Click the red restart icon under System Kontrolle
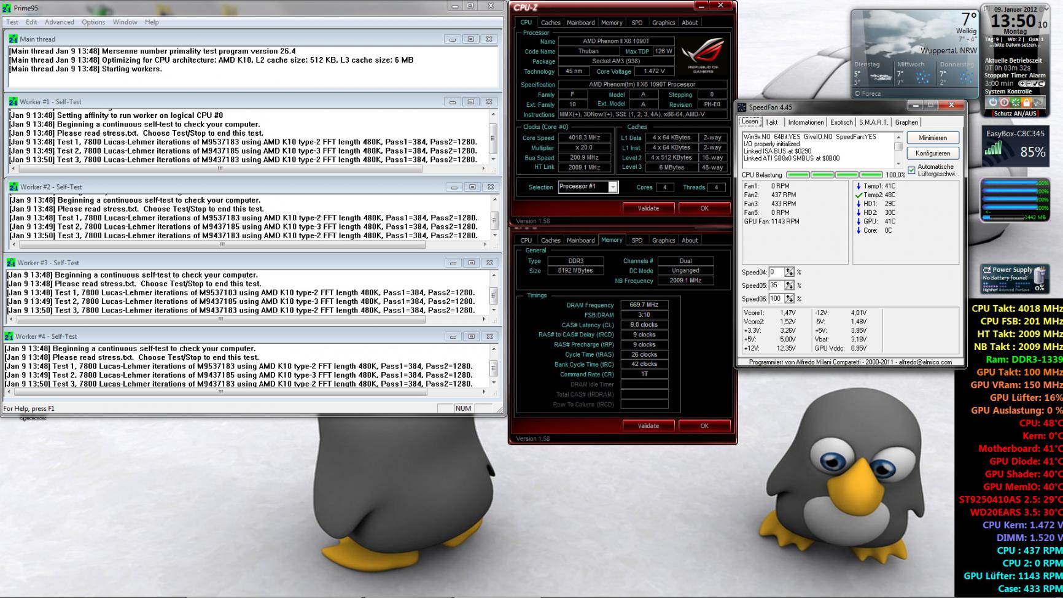Screen dimensions: 1063x598 [x=1005, y=103]
